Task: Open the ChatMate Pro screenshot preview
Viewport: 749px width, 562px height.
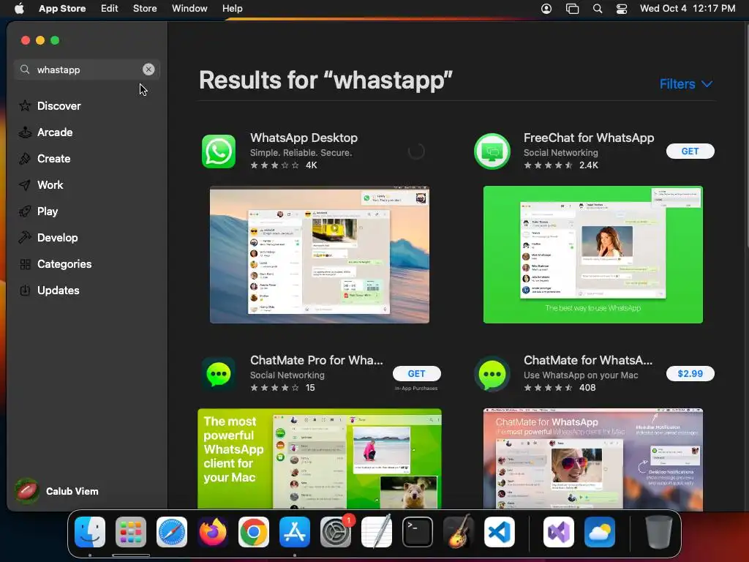Action: (x=320, y=459)
